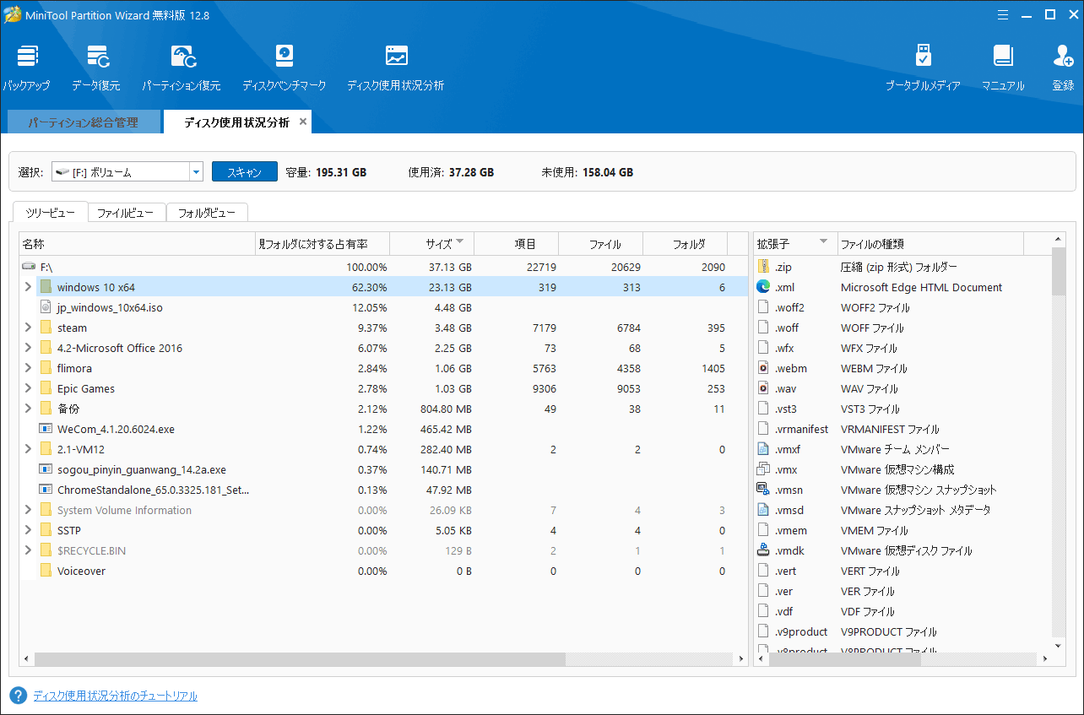Close the Disk Usage Analyzer tab

click(x=303, y=122)
